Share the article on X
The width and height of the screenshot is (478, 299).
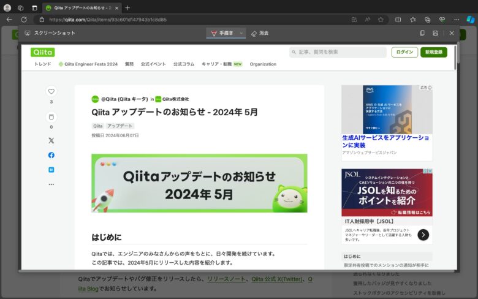point(51,140)
